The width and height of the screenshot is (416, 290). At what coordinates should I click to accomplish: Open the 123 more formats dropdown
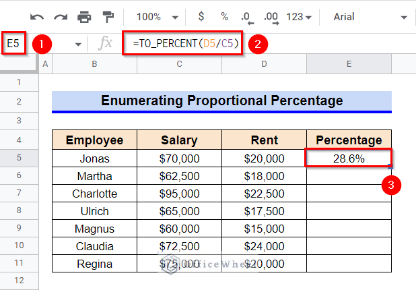click(x=299, y=17)
